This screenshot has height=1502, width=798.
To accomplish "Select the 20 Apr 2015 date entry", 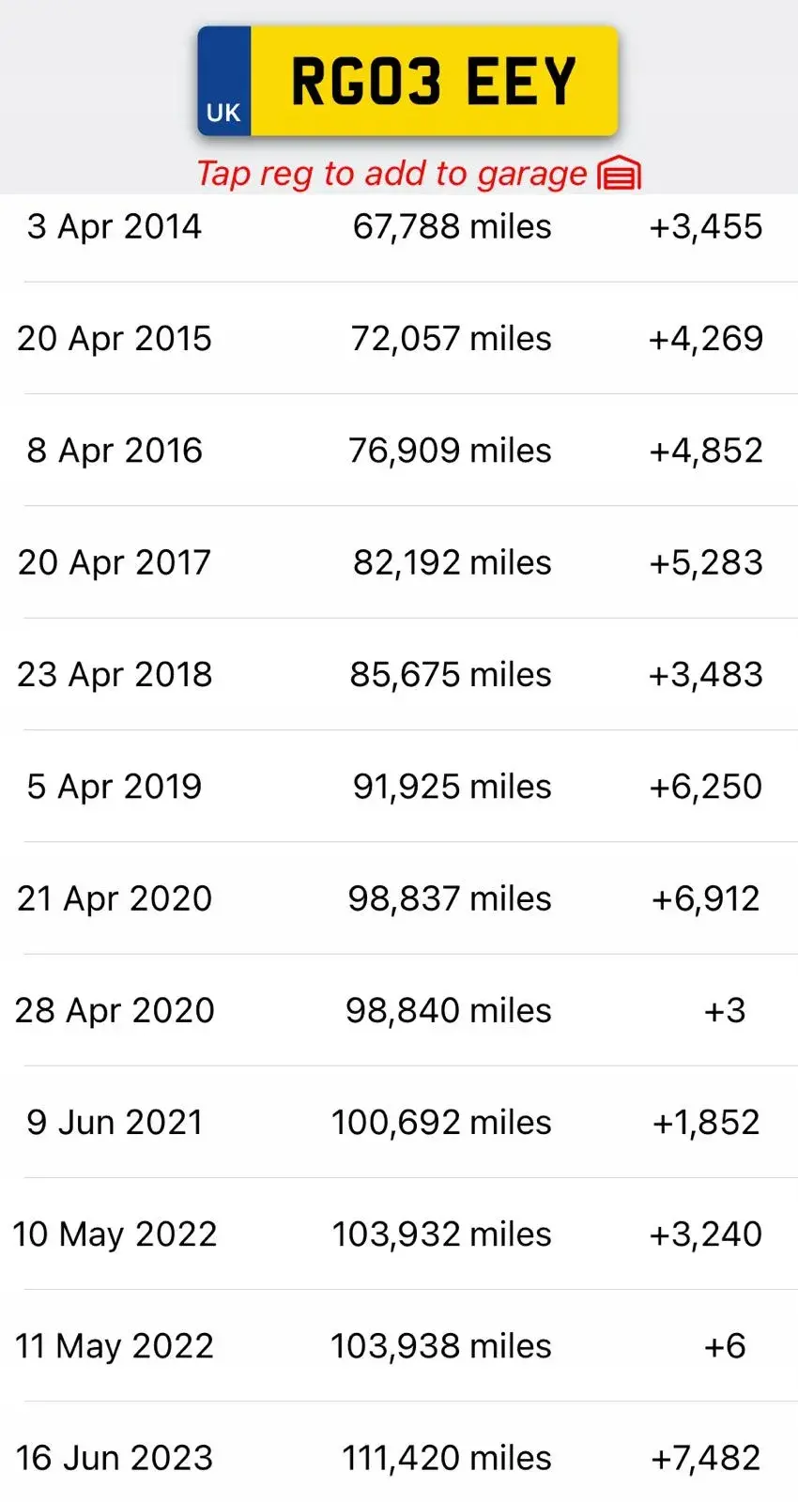I will (x=115, y=339).
